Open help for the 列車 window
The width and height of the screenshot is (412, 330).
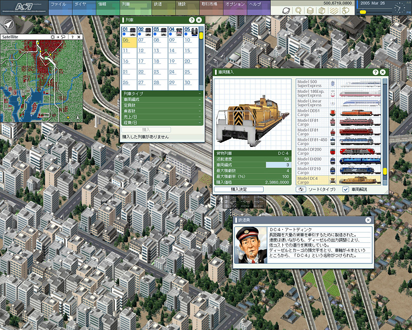tap(192, 20)
